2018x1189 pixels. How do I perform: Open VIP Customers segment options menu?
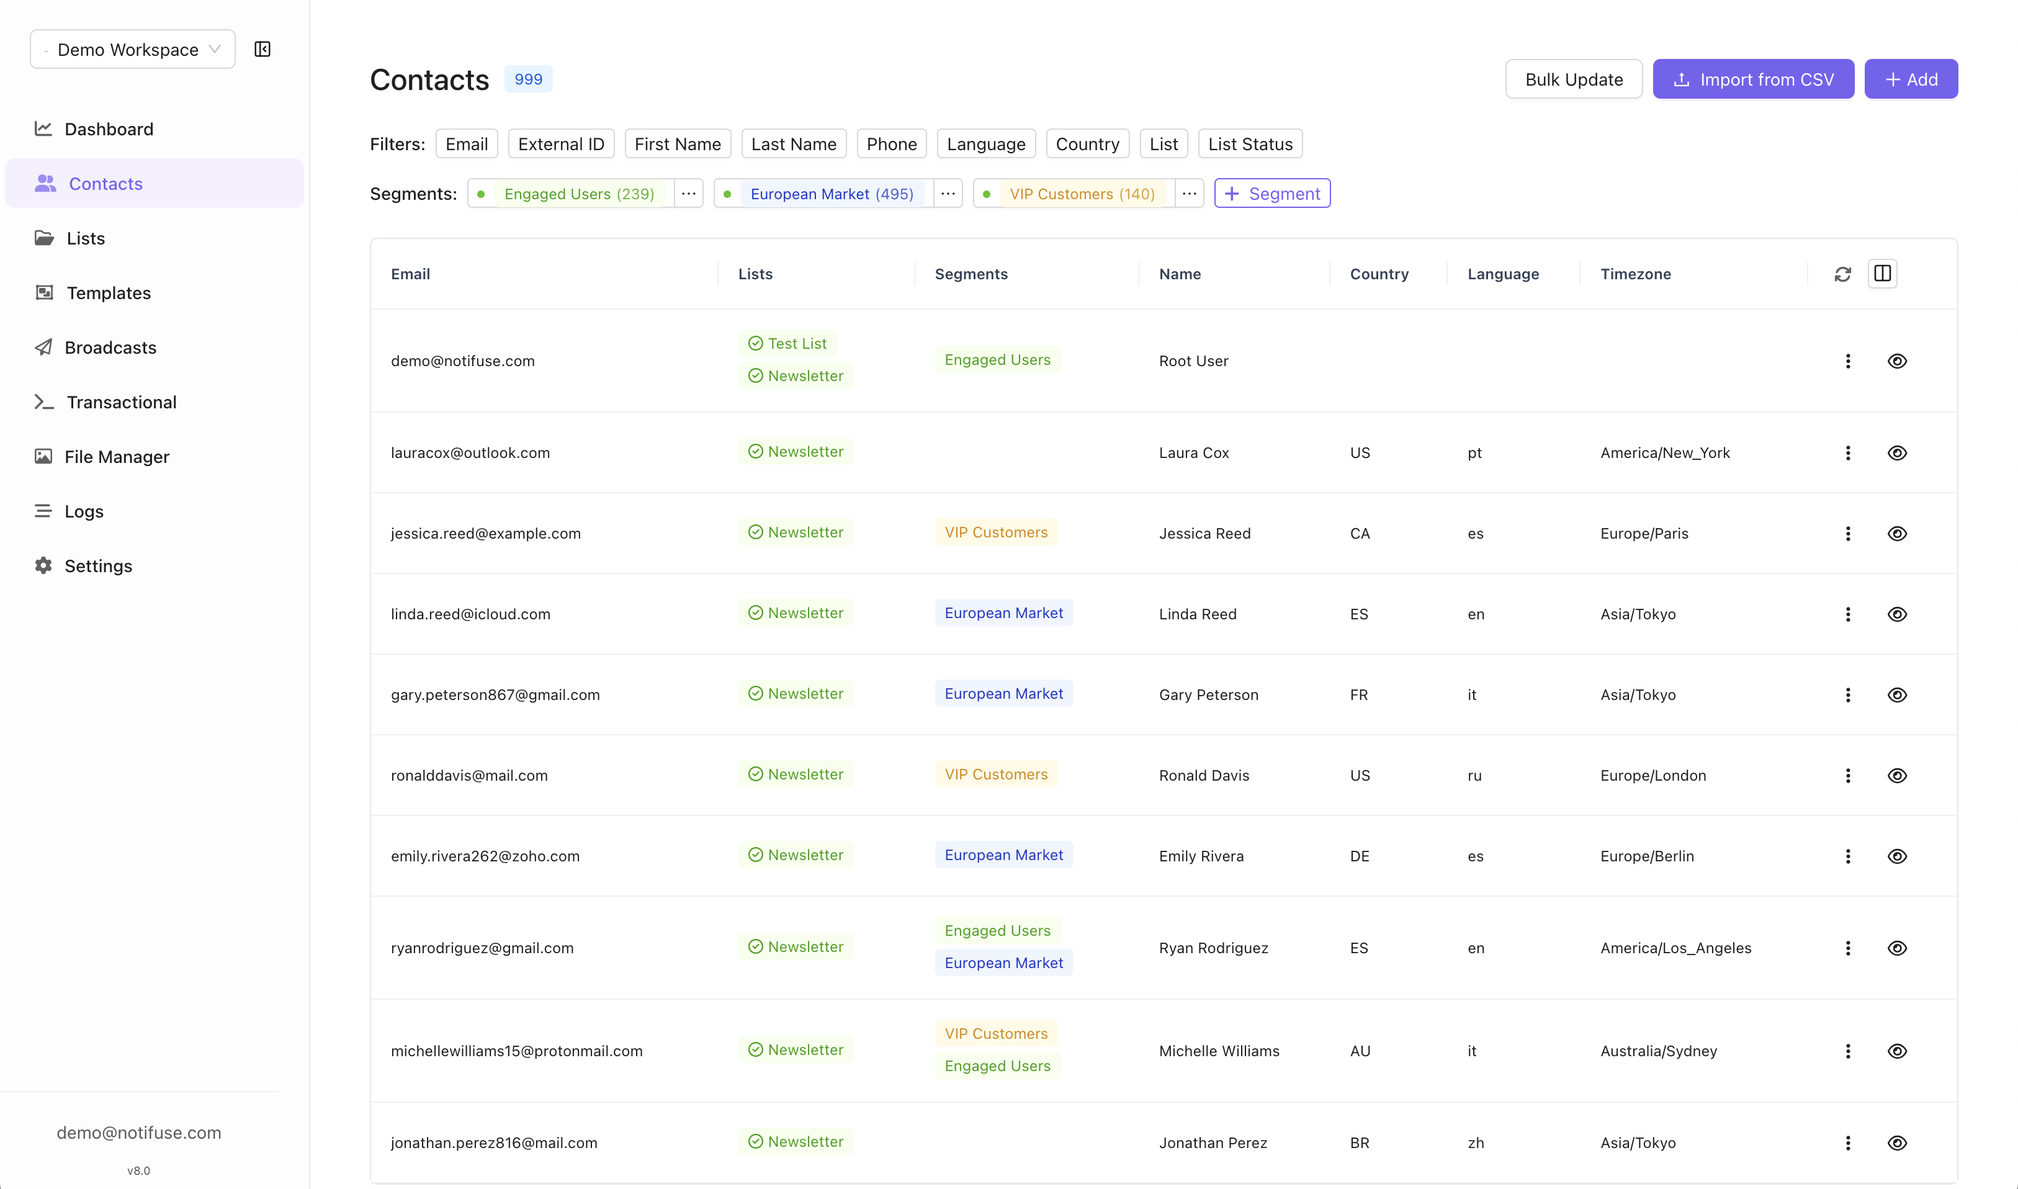[x=1189, y=194]
